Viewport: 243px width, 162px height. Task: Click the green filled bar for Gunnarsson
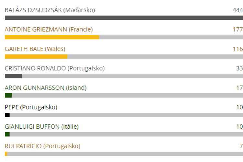[8, 96]
